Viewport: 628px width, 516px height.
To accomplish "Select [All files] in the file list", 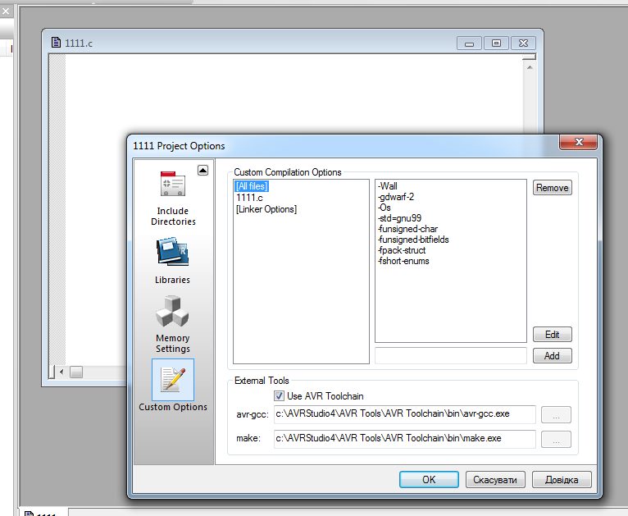I will click(x=252, y=186).
